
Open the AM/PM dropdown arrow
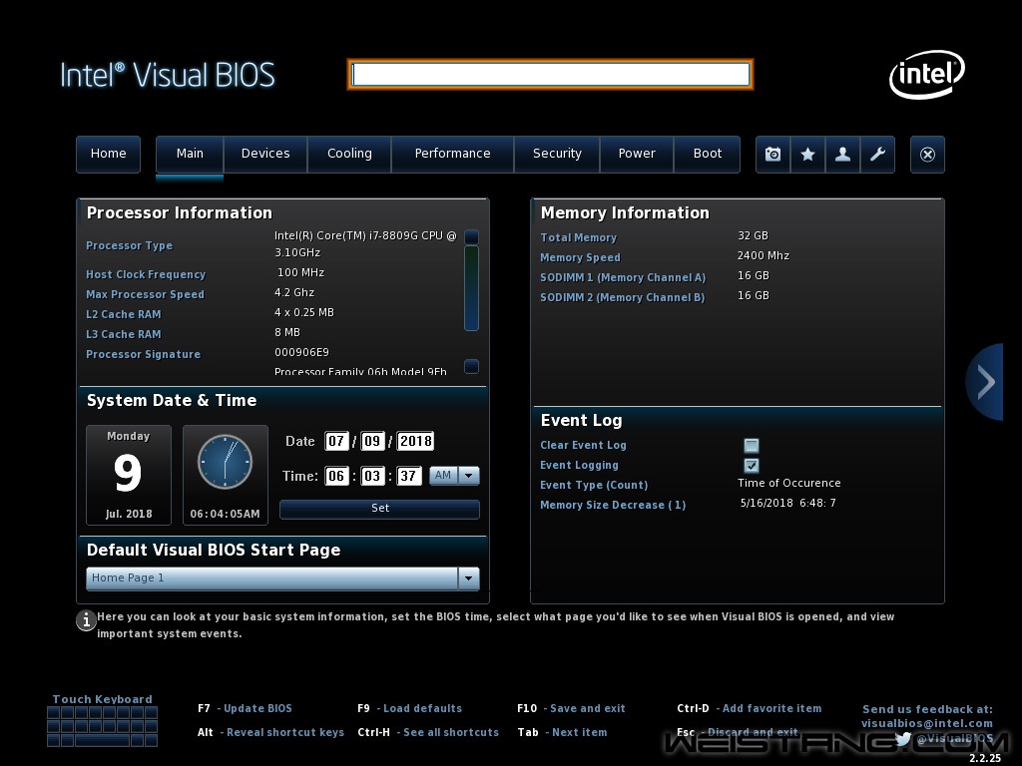tap(469, 476)
